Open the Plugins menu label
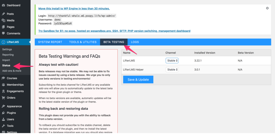Screen dimensions: 275x137 click(x=11, y=113)
